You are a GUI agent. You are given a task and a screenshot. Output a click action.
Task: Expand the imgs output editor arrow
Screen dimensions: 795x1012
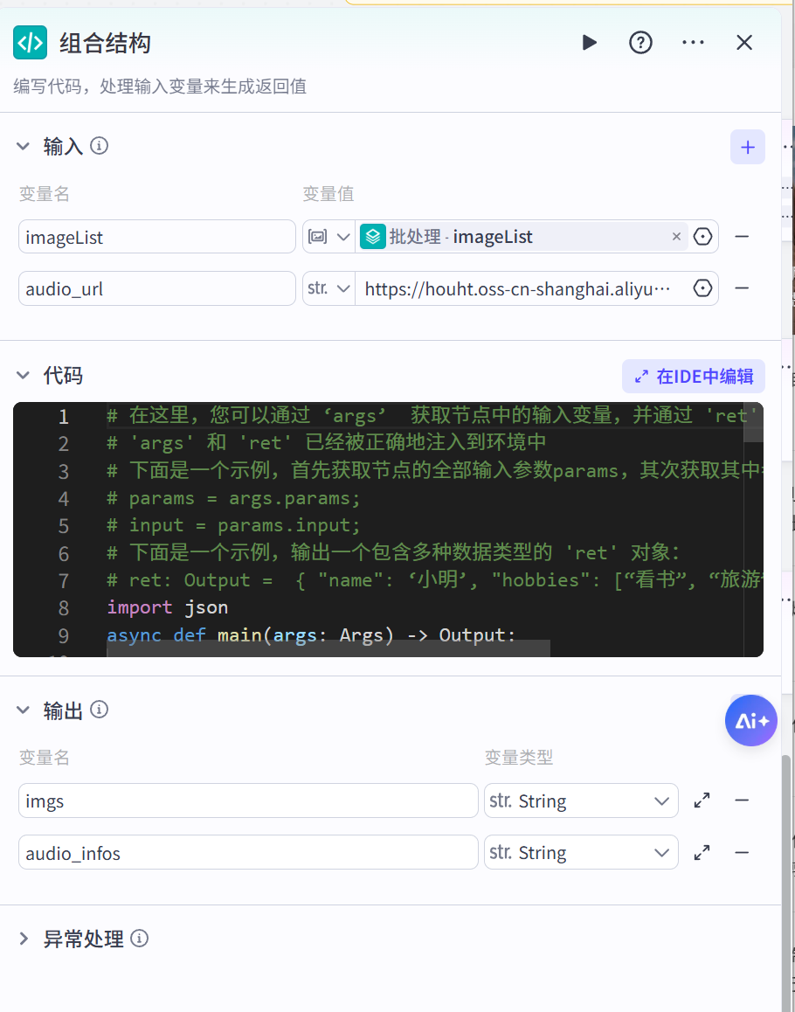(702, 801)
